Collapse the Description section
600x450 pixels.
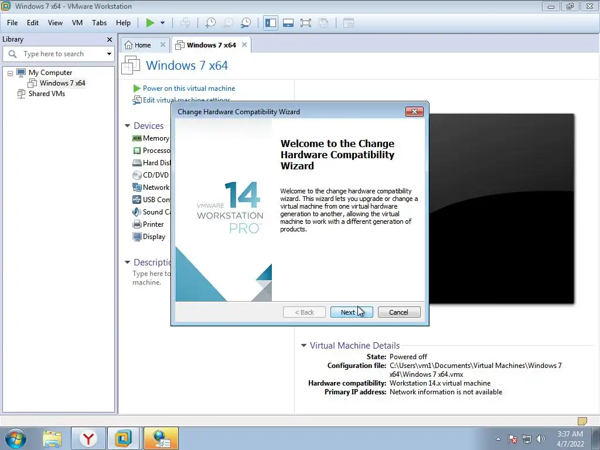coord(127,262)
